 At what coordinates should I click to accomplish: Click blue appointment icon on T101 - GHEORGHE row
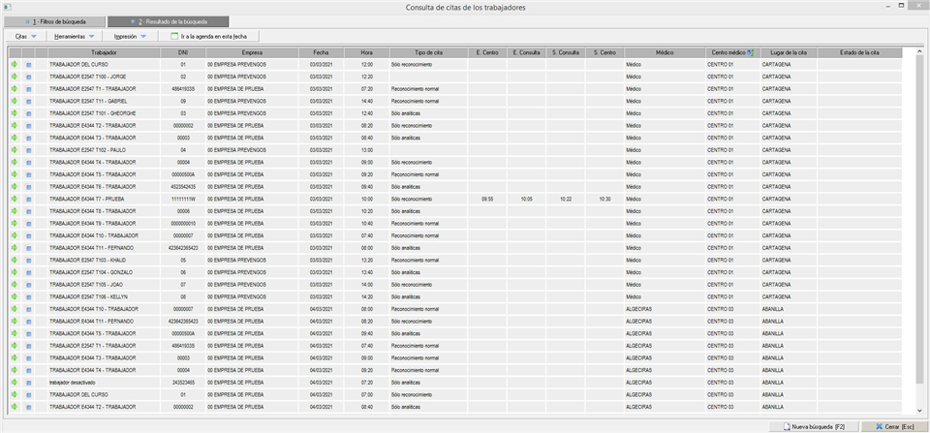[x=28, y=113]
